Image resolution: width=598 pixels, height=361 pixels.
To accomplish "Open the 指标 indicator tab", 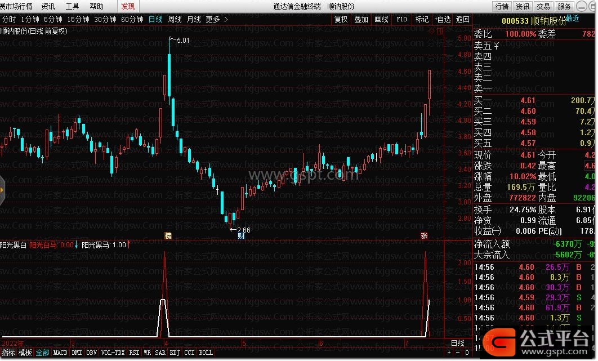I will pos(8,353).
